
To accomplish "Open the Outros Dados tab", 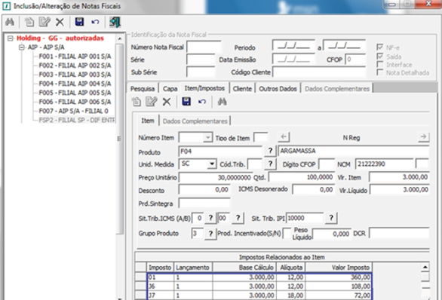I will click(x=278, y=89).
